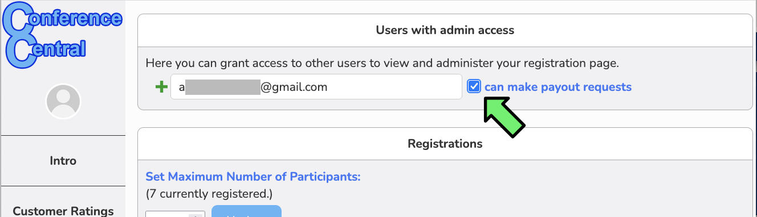Toggle the payout requests checkbox
757x217 pixels.
[x=474, y=87]
